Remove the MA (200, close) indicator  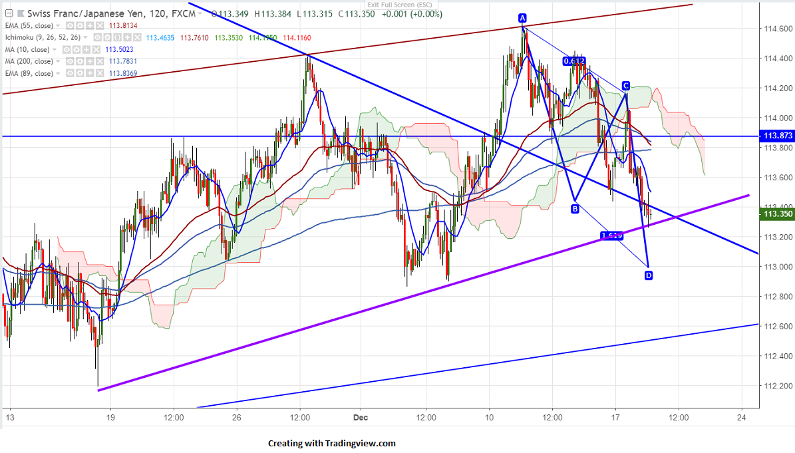100,61
